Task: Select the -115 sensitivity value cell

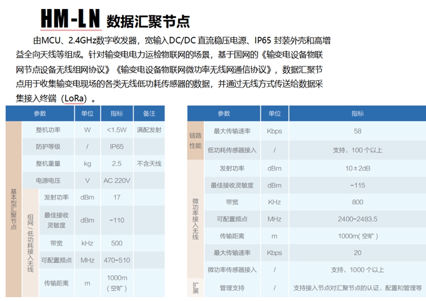Action: click(357, 185)
